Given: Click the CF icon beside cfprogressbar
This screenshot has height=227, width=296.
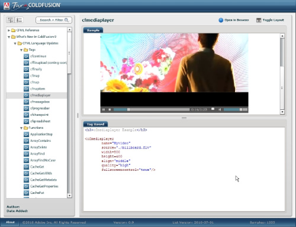Looking at the screenshot, I should (26, 108).
